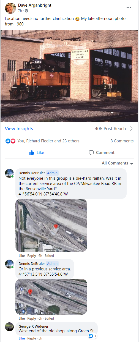The image size is (139, 342).
Task: Open the Bensenville Diesel House photo
Action: 69,76
